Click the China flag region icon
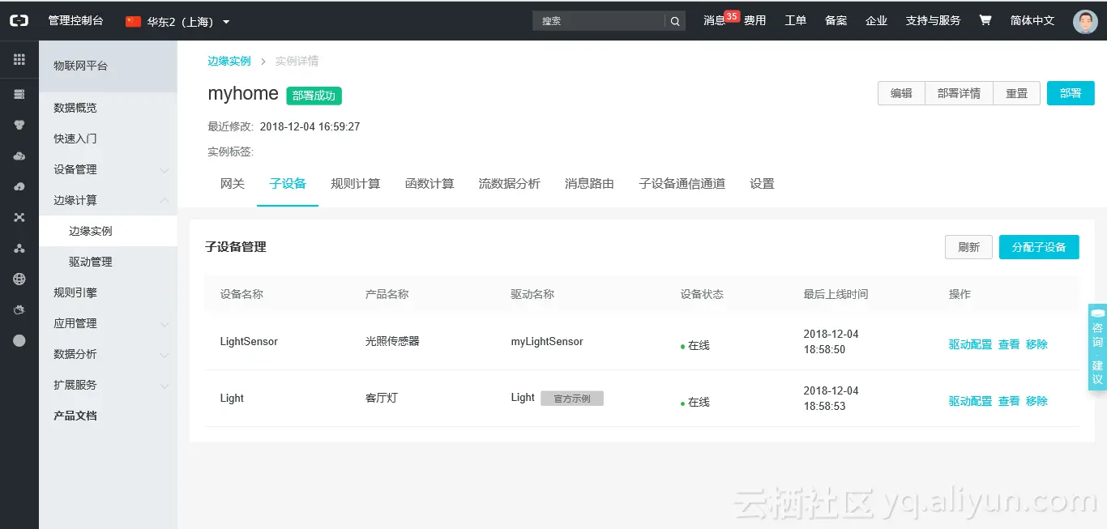1107x529 pixels. click(133, 22)
